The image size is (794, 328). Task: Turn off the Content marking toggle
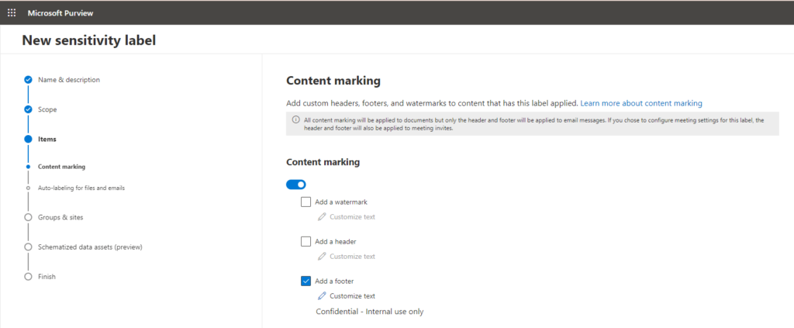click(295, 185)
